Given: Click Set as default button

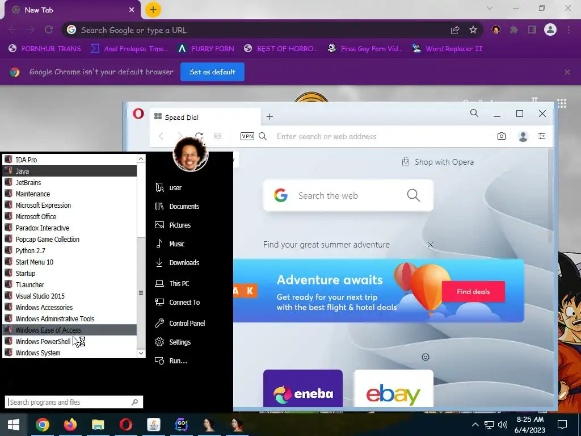Looking at the screenshot, I should [212, 72].
